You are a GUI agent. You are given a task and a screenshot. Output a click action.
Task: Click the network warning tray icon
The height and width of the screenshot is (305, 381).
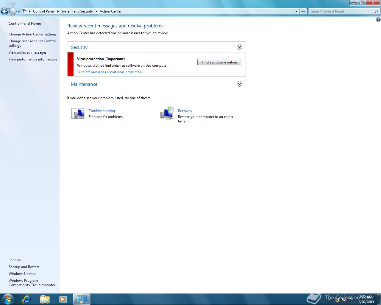[337, 300]
